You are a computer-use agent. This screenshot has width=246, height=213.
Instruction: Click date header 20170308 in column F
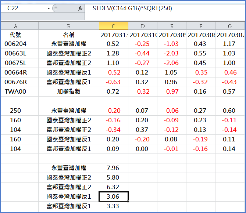tap(201, 35)
